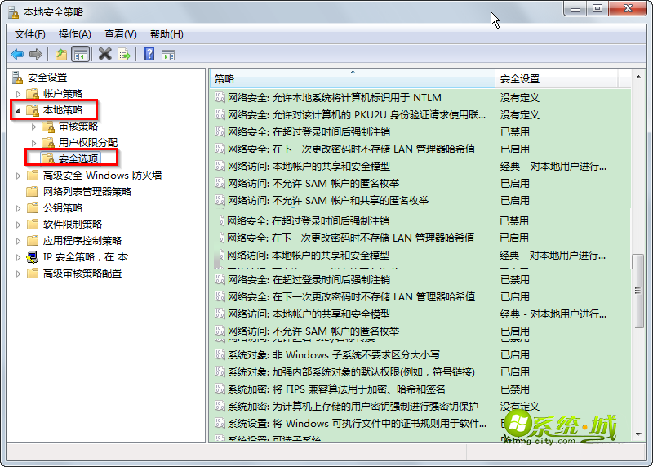The image size is (653, 467).
Task: Toggle the Show/Hide action pane icon
Action: 168,54
